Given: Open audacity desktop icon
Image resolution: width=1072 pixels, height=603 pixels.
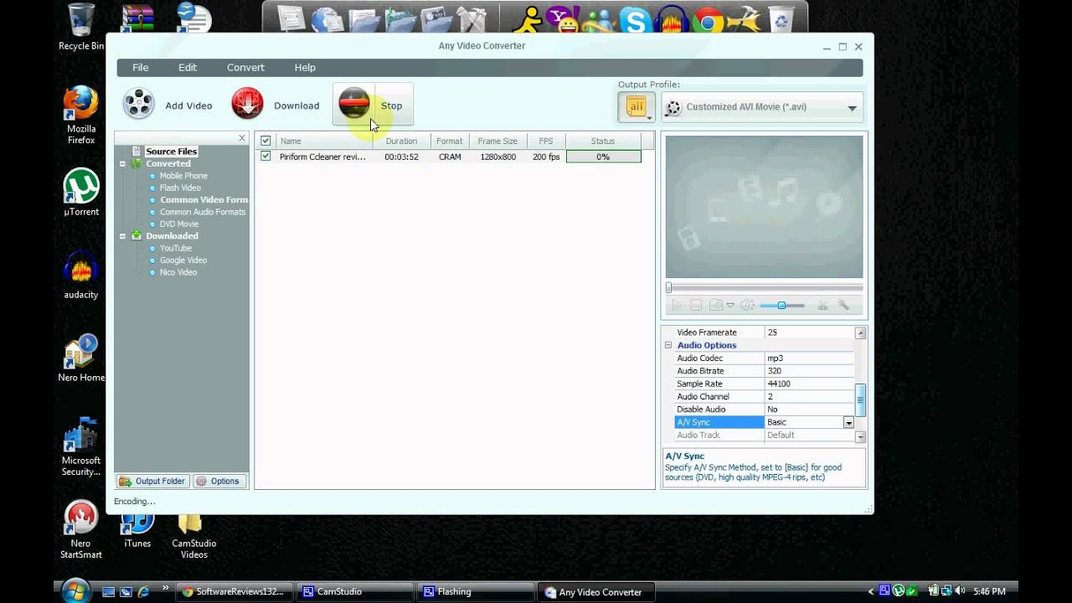Looking at the screenshot, I should tap(81, 276).
